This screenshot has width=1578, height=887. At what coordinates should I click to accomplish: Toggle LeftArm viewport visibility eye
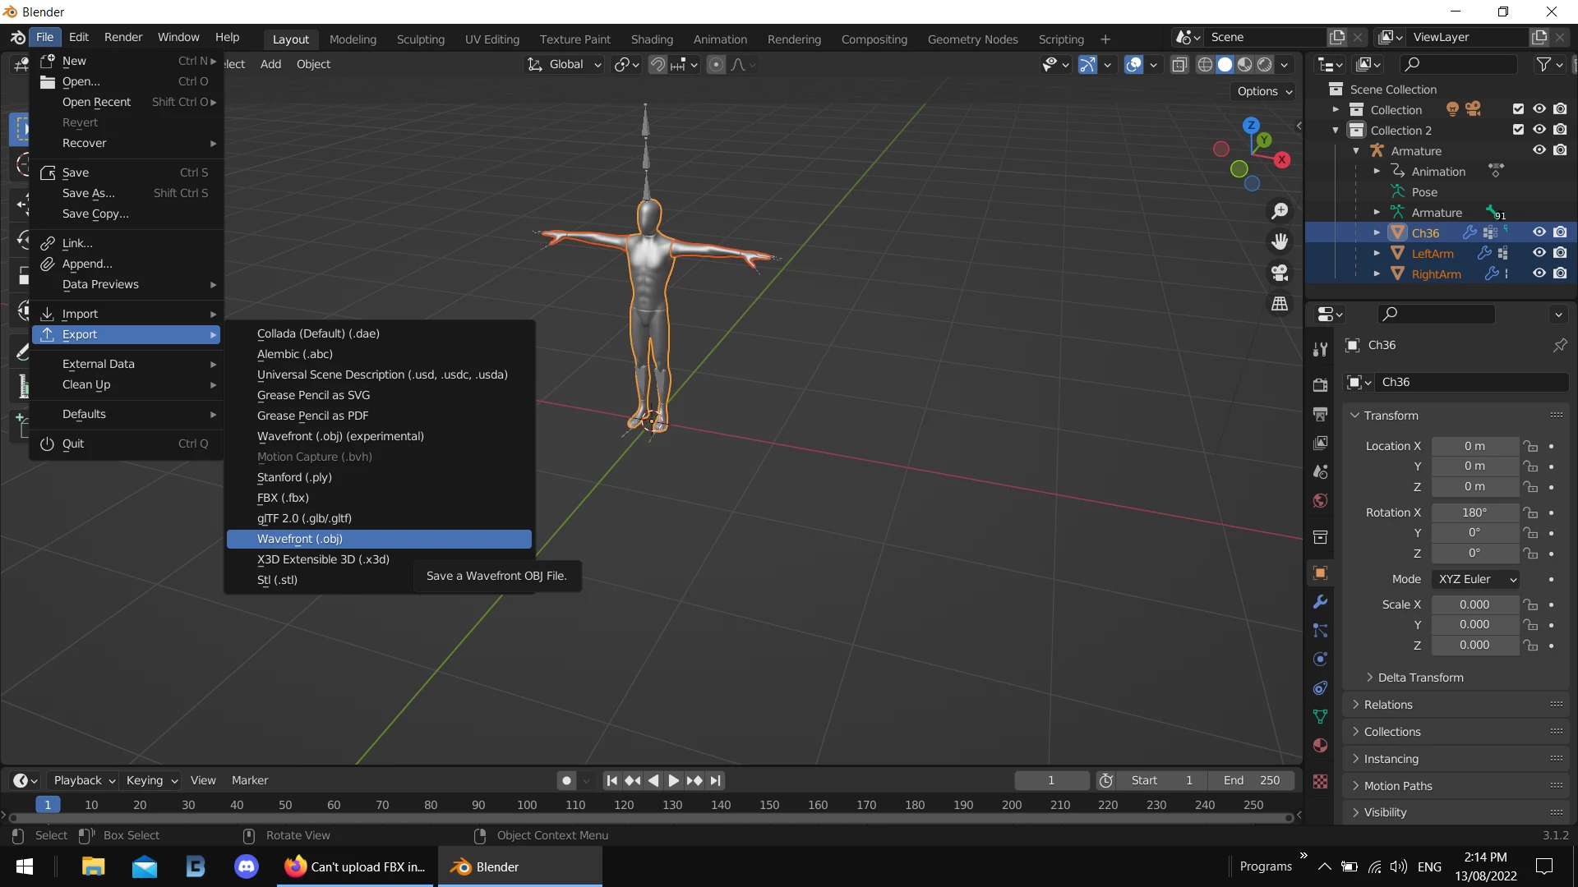(1539, 253)
